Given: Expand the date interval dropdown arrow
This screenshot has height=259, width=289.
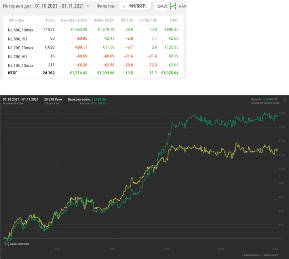Looking at the screenshot, I should click(88, 6).
